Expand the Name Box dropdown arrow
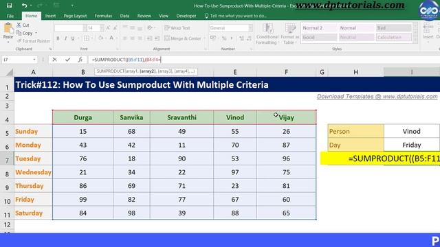The width and height of the screenshot is (440, 247). pyautogui.click(x=34, y=60)
